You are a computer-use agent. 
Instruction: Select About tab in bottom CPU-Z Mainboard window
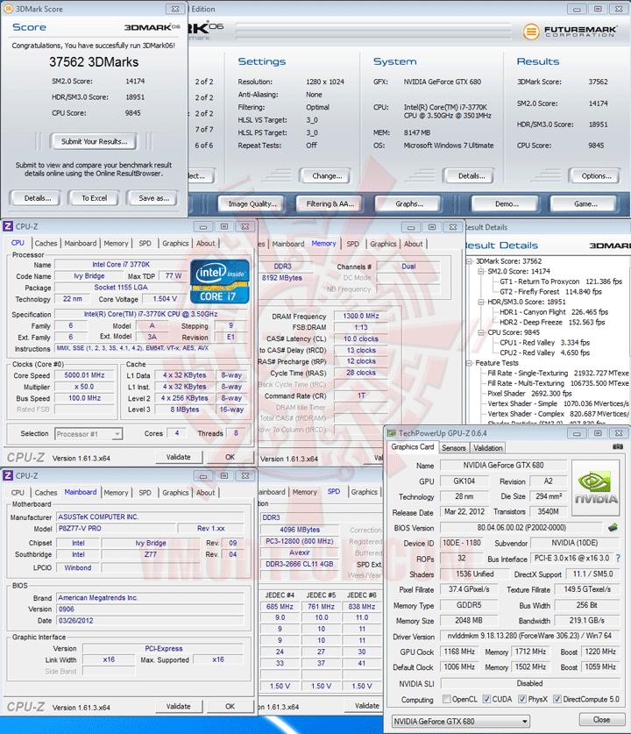point(205,493)
